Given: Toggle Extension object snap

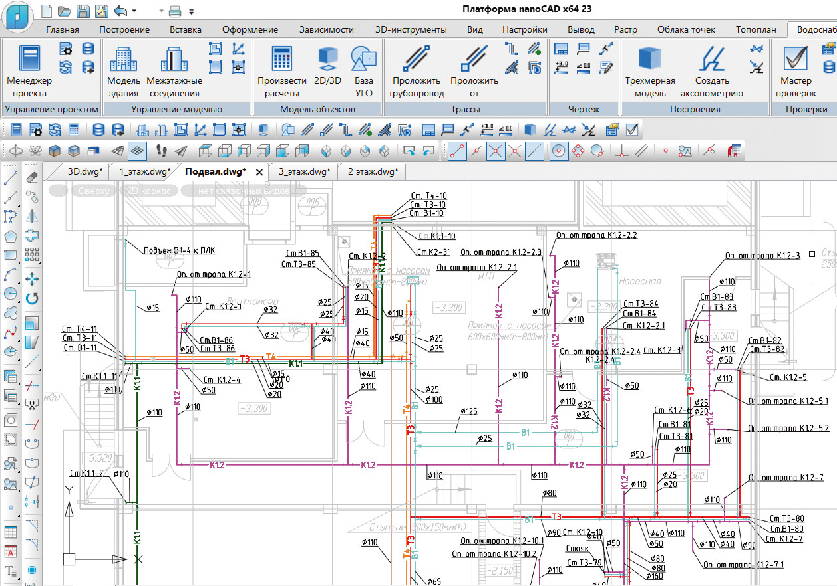Looking at the screenshot, I should point(534,151).
